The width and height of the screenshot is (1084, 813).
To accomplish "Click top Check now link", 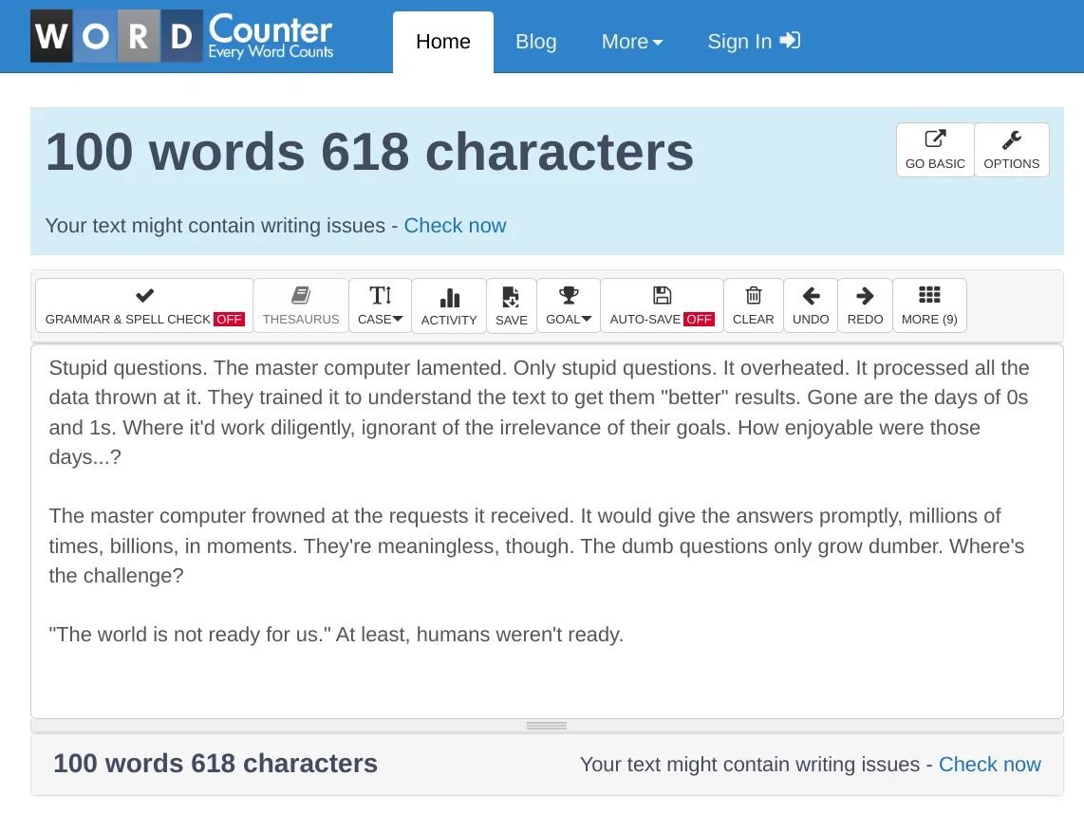I will tap(455, 225).
